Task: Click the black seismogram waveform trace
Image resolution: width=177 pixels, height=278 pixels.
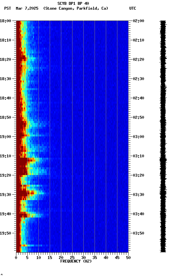Action: (x=163, y=136)
